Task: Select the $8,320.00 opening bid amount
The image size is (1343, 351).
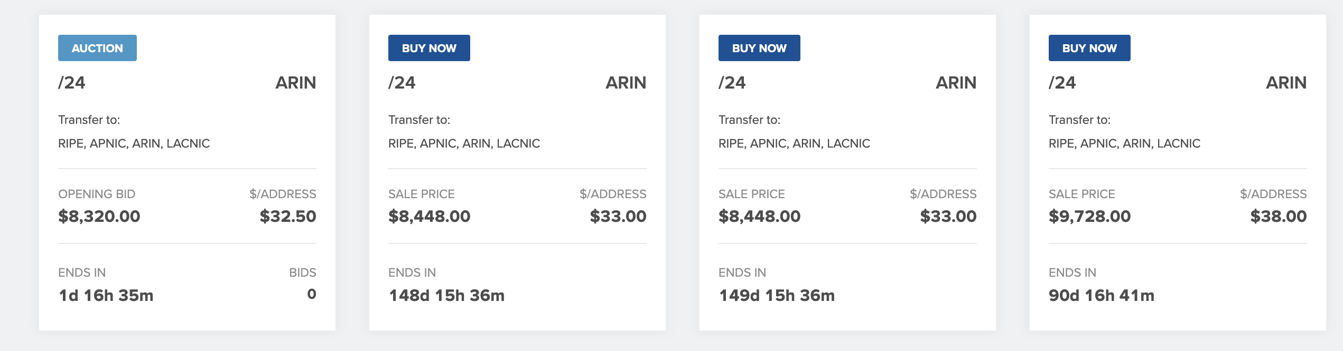Action: coord(99,216)
